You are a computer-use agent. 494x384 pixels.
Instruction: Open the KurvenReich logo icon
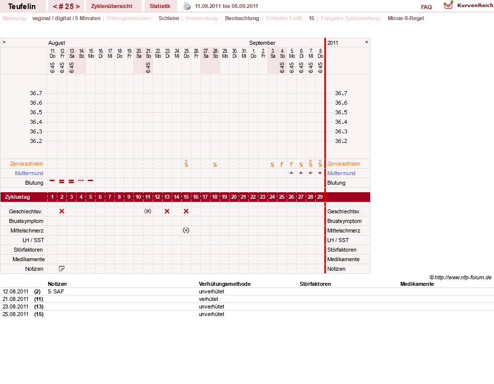[x=448, y=5]
